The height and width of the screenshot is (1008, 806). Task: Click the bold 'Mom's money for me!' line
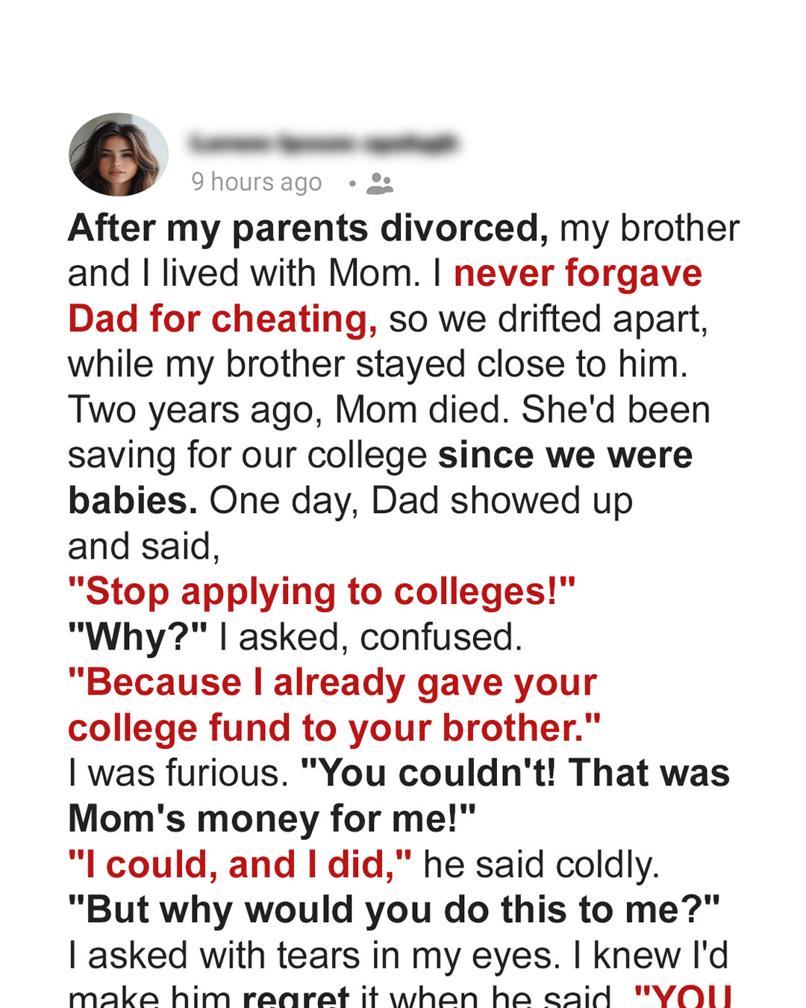272,819
